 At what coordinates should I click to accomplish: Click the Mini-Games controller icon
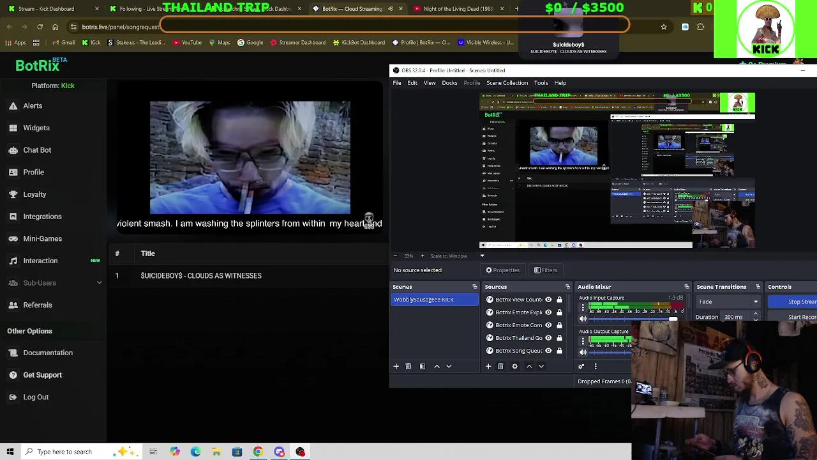(x=13, y=239)
